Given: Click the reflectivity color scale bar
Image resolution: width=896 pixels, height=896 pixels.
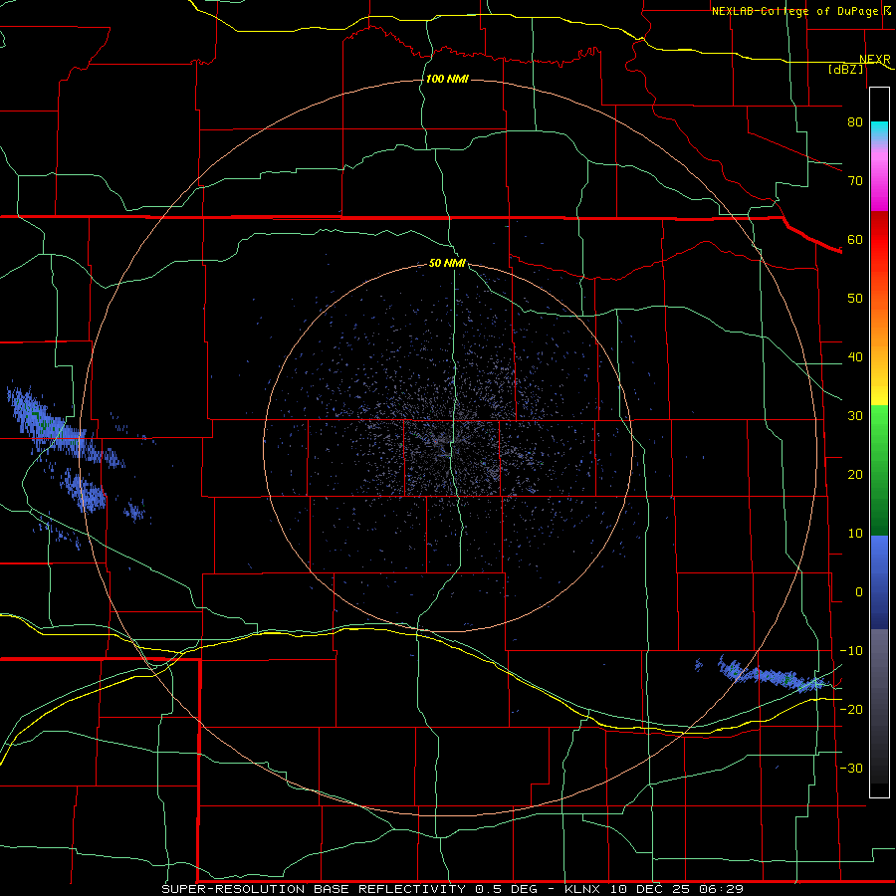Looking at the screenshot, I should (879, 442).
